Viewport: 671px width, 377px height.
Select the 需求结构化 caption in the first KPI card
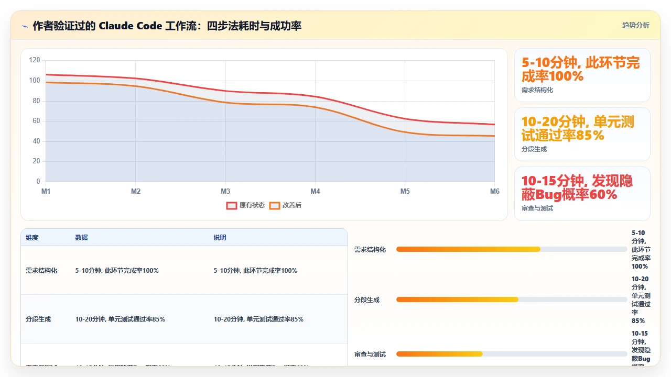pos(537,90)
